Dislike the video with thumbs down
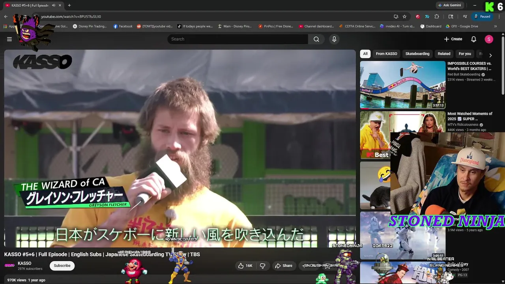The width and height of the screenshot is (505, 284). pyautogui.click(x=263, y=266)
